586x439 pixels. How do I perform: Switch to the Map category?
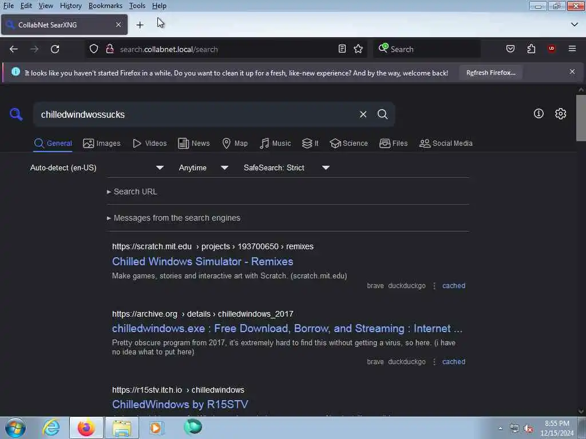pyautogui.click(x=235, y=143)
